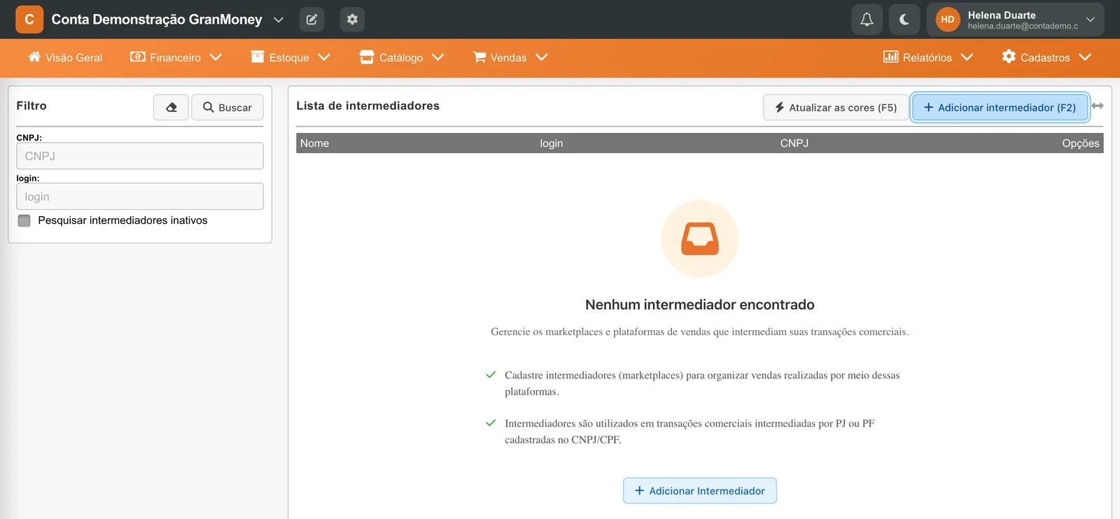Image resolution: width=1120 pixels, height=519 pixels.
Task: Focus the CNPJ filter field
Action: coord(140,156)
